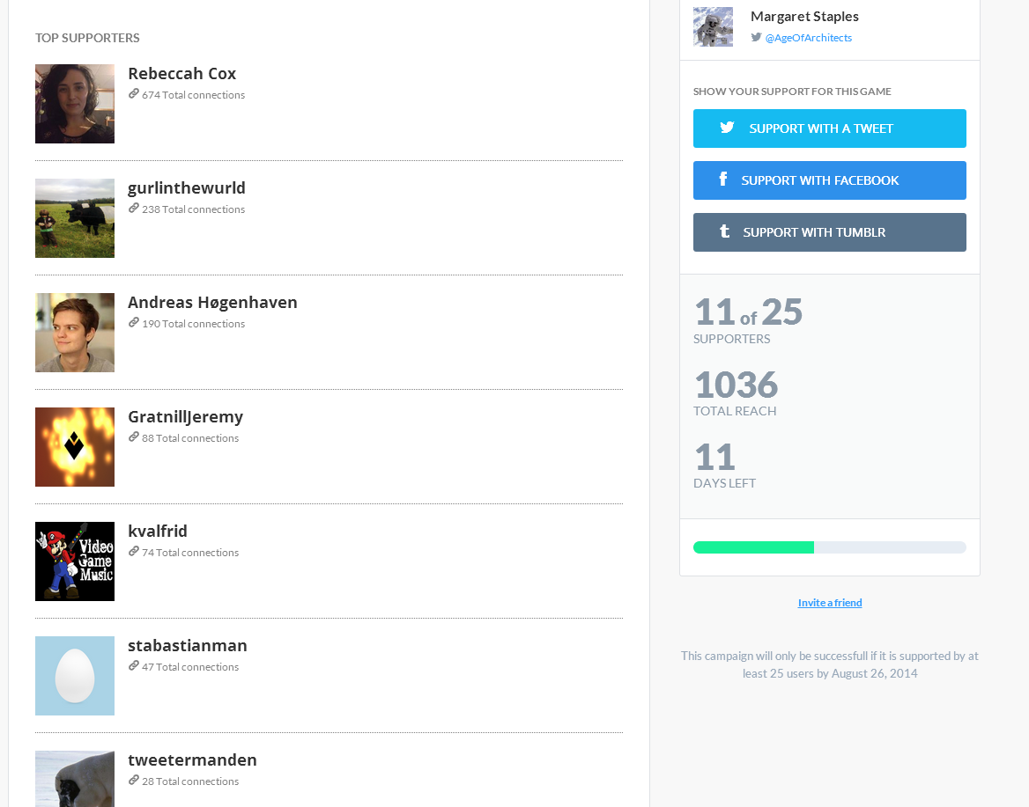Click the gurlinthewurld supporter name

tap(187, 188)
